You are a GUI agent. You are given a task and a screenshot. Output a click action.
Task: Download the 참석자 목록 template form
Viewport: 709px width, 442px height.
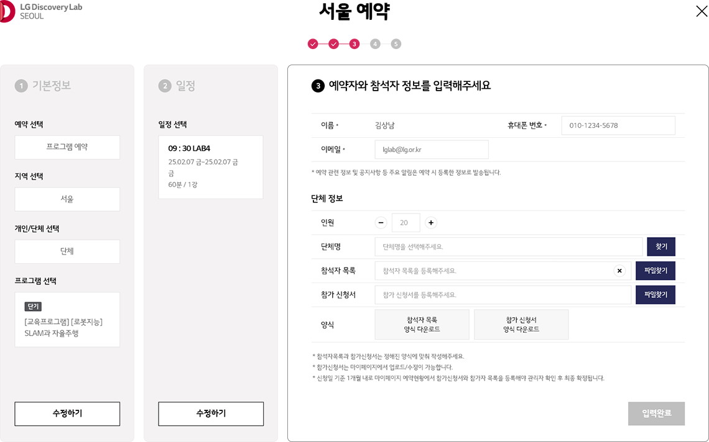click(422, 324)
